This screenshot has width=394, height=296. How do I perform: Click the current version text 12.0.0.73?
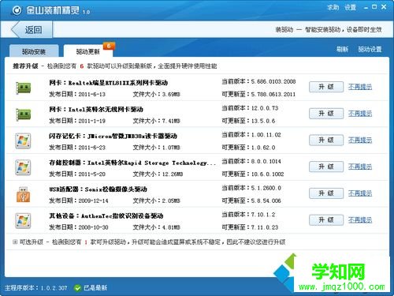tap(265, 108)
